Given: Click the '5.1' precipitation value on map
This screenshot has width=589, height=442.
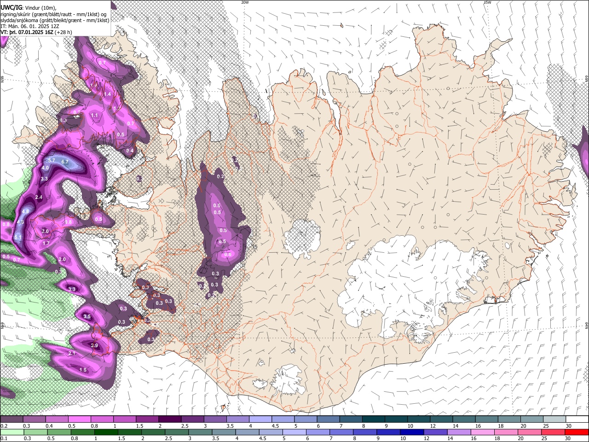Looking at the screenshot, I should pyautogui.click(x=18, y=237).
